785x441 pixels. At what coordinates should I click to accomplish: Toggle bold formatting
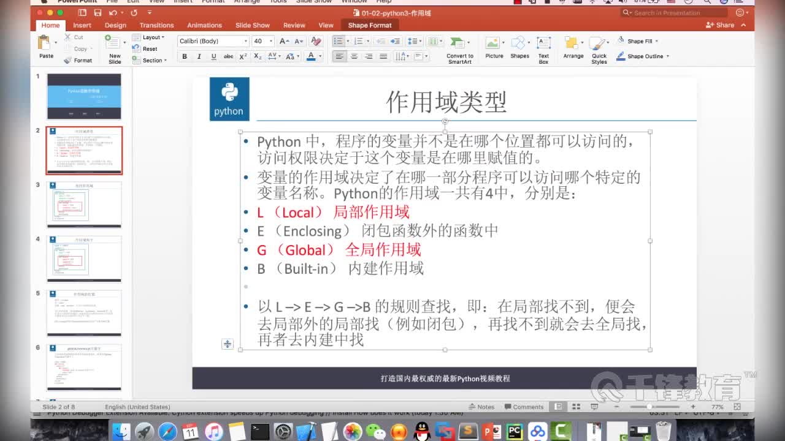tap(185, 56)
